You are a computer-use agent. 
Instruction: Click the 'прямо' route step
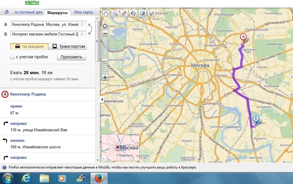[16, 106]
